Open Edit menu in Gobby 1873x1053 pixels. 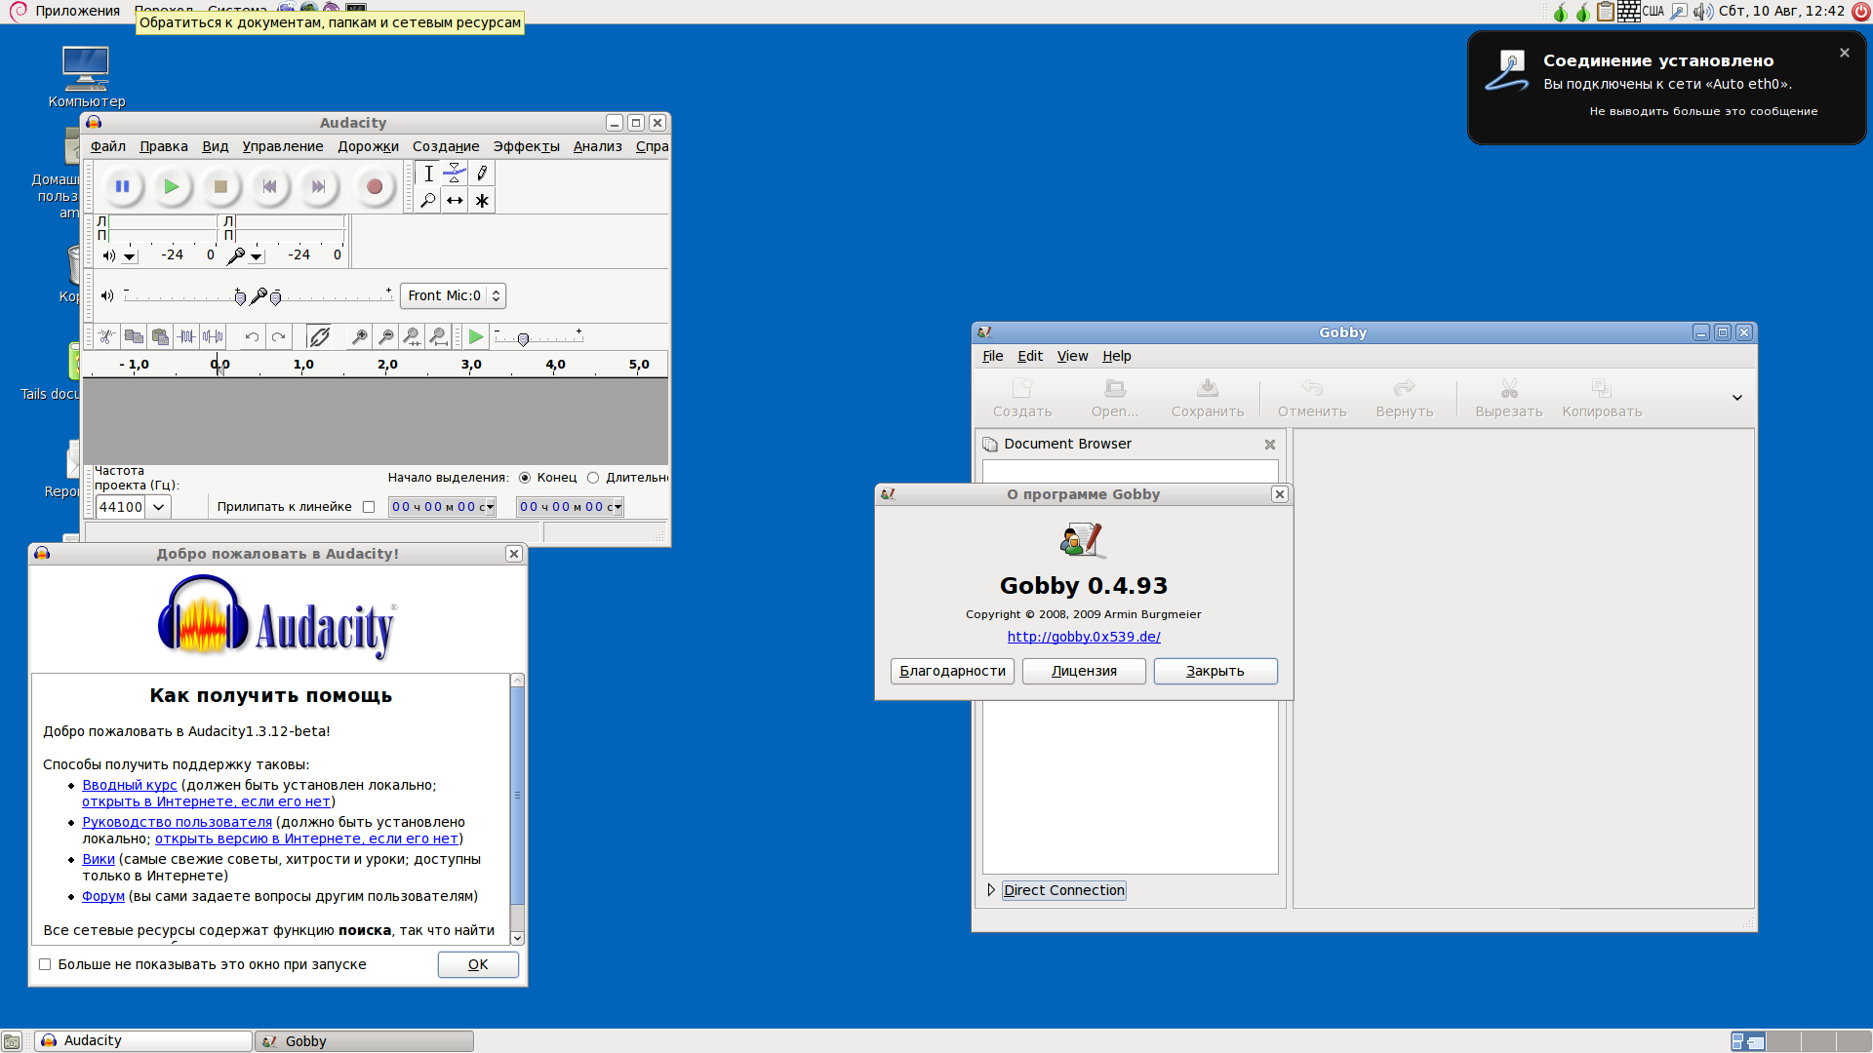coord(1030,356)
